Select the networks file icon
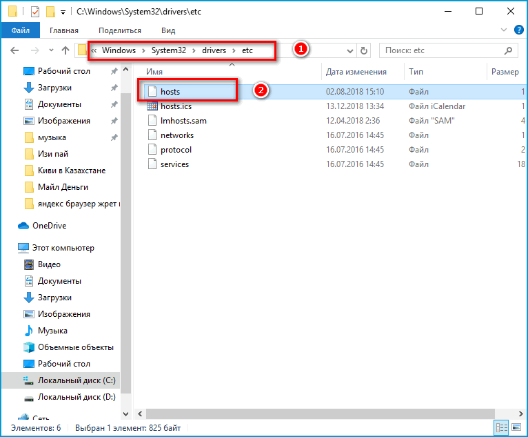The image size is (528, 437). coord(152,135)
